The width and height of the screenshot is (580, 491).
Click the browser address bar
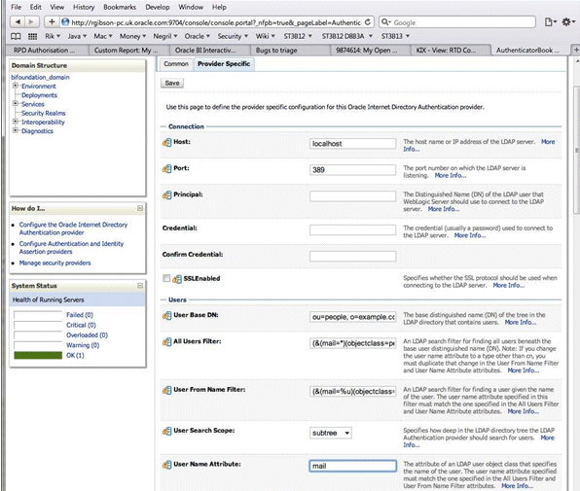[216, 22]
